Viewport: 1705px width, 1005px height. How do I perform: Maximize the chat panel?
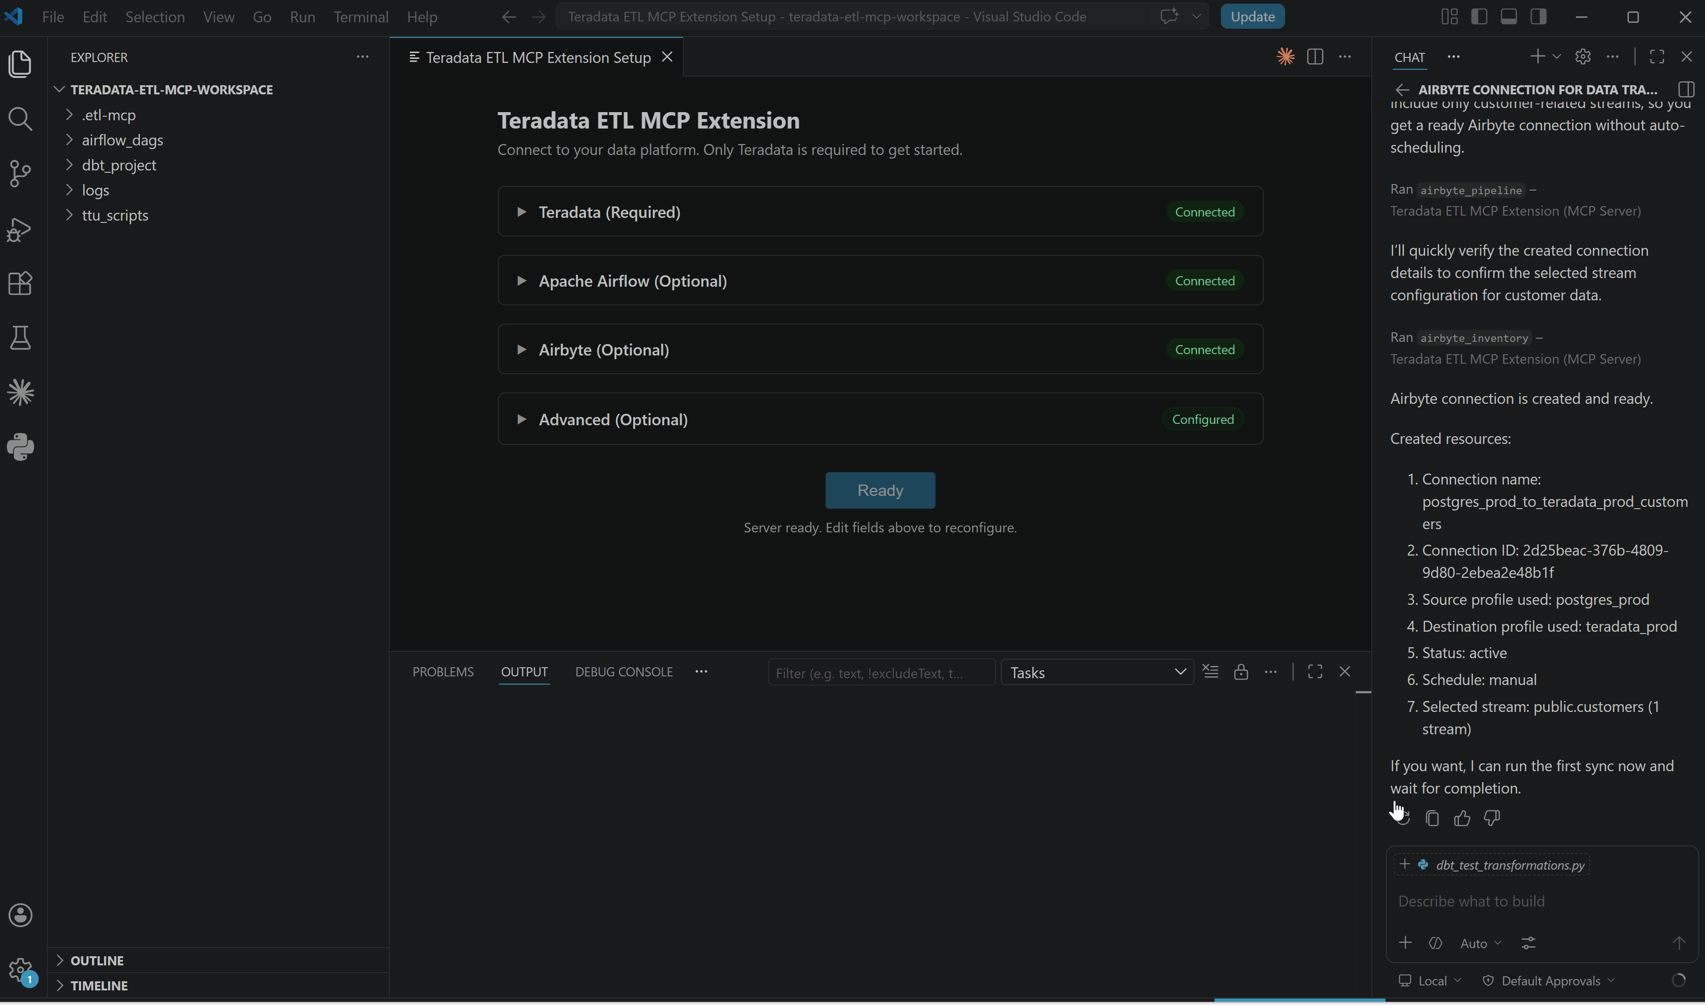coord(1657,56)
